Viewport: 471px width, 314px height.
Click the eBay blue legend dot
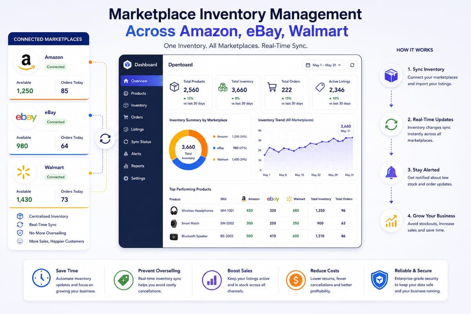[214, 148]
